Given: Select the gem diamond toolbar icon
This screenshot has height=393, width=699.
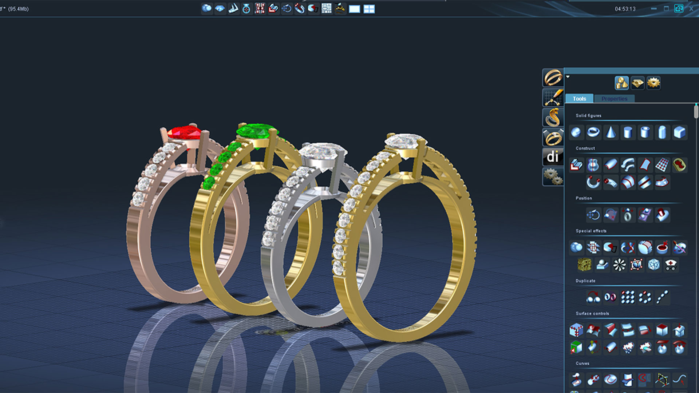Looking at the screenshot, I should (220, 9).
